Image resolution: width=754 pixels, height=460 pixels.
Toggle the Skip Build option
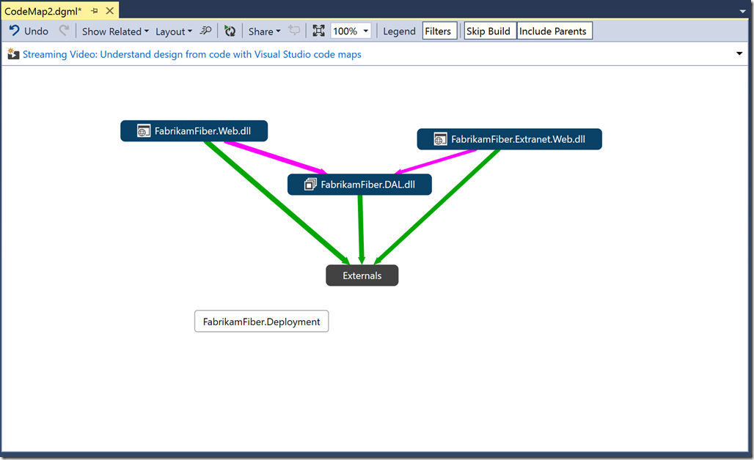490,31
